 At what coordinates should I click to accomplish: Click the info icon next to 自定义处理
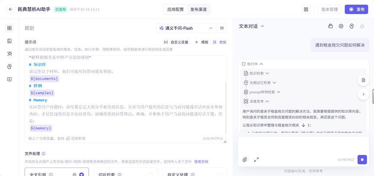coord(192,175)
